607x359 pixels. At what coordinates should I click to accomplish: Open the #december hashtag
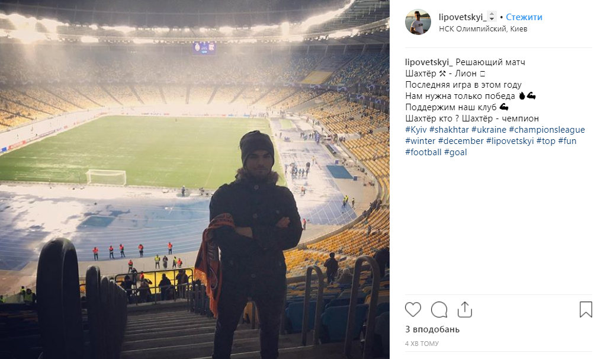click(460, 141)
